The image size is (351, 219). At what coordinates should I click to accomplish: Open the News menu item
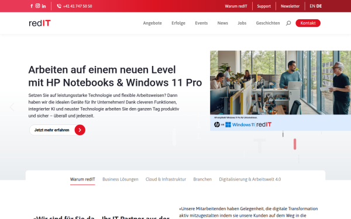point(222,23)
